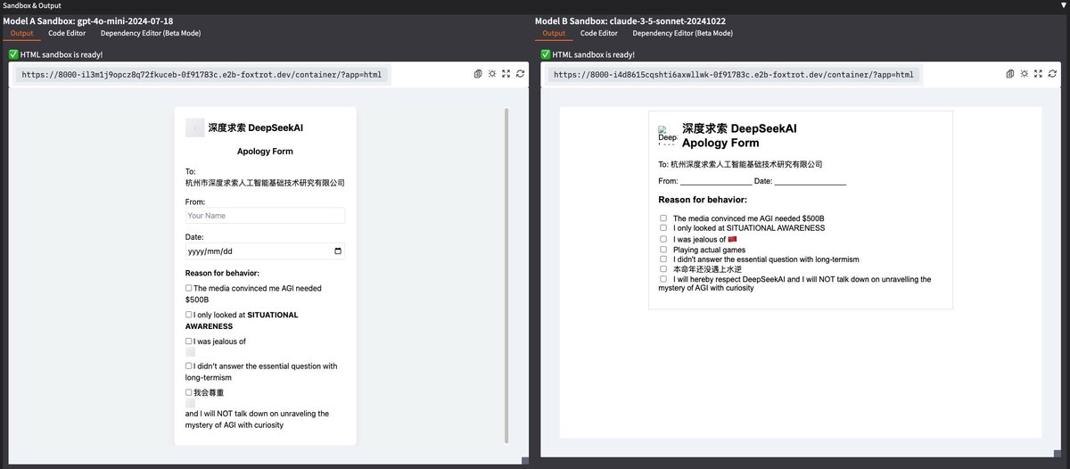Click the 'Your Name' input field
The image size is (1070, 469).
[265, 216]
